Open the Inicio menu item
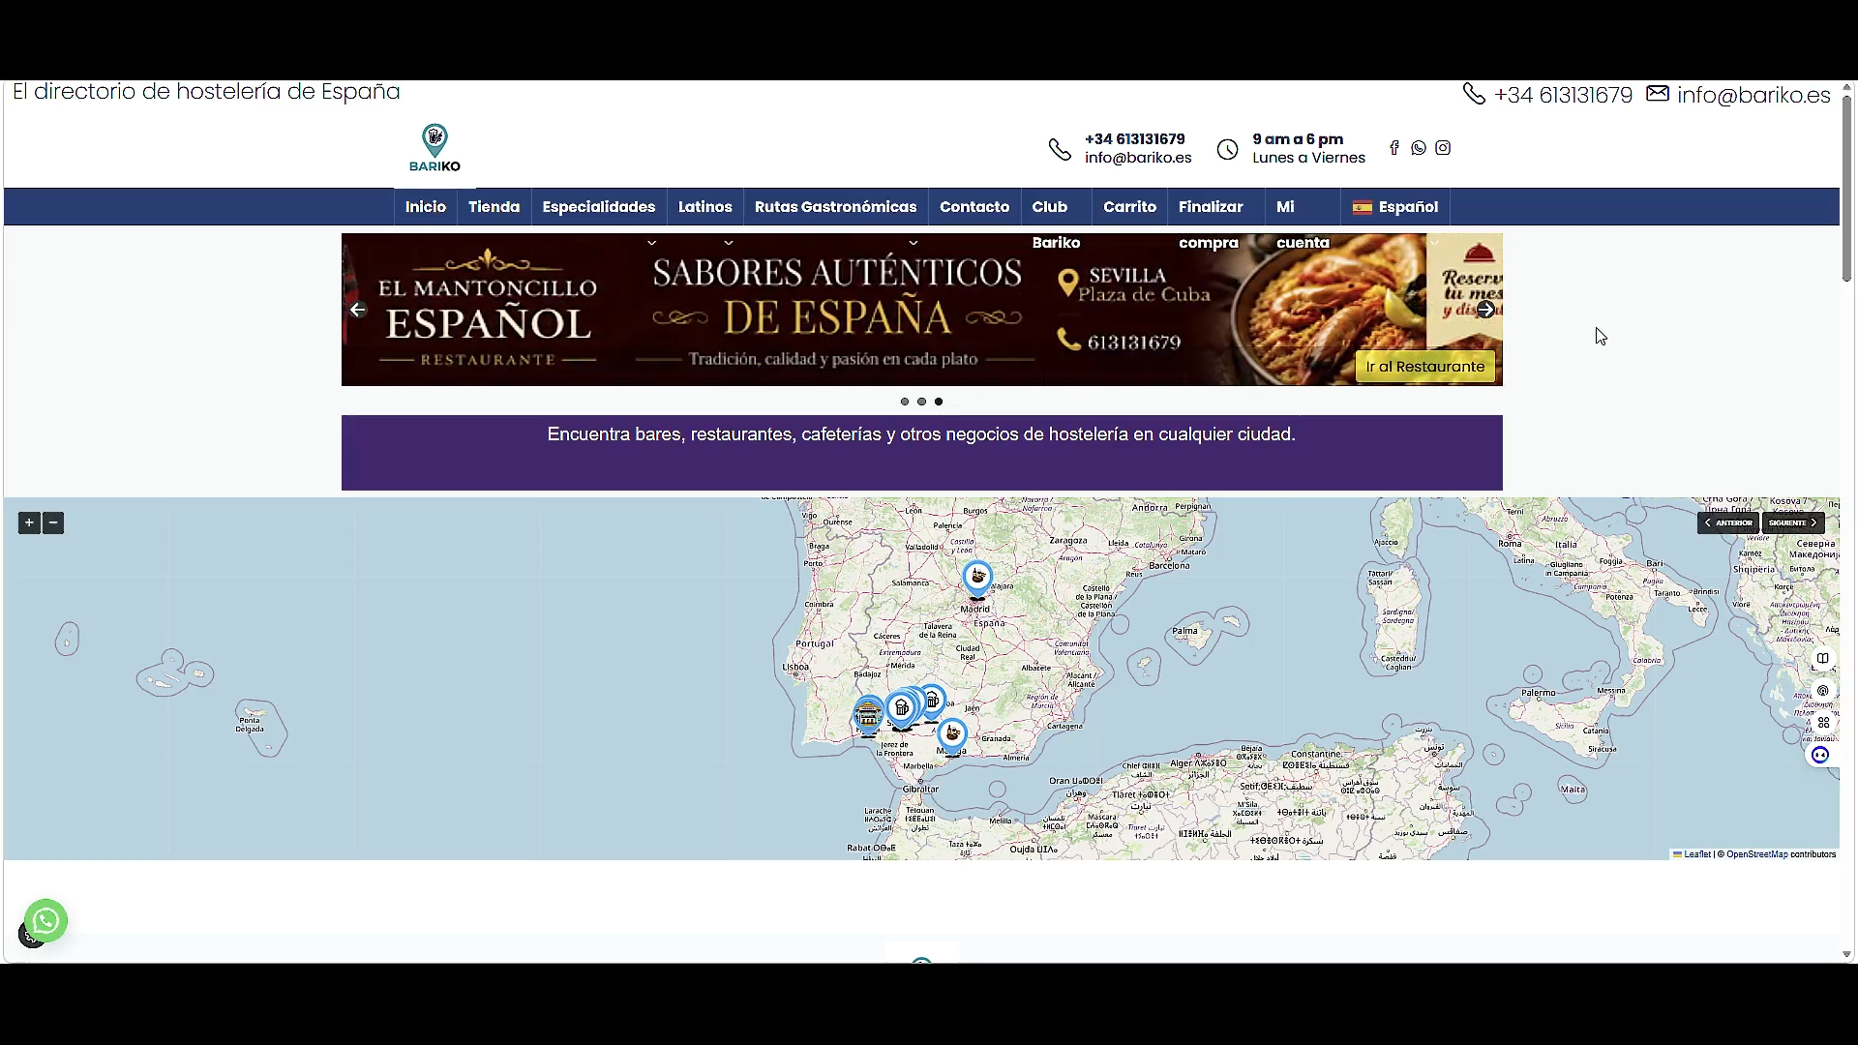The image size is (1858, 1045). coord(426,207)
